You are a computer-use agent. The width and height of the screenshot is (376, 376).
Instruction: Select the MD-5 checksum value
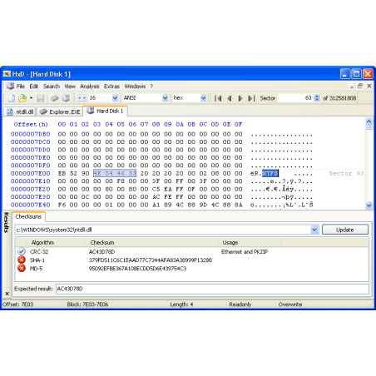137,269
